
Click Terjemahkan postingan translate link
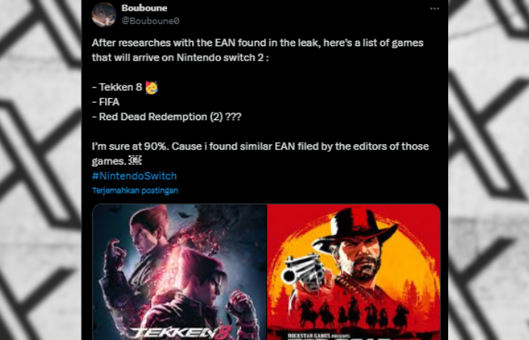[135, 190]
